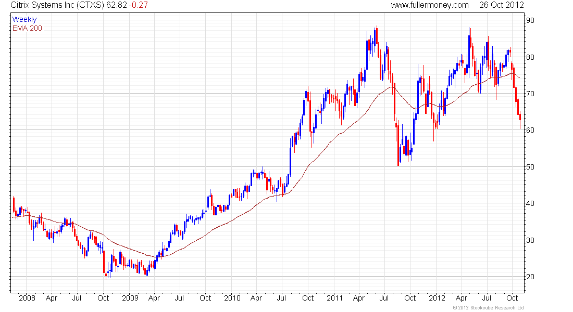Click the 80 price axis label

click(x=530, y=57)
